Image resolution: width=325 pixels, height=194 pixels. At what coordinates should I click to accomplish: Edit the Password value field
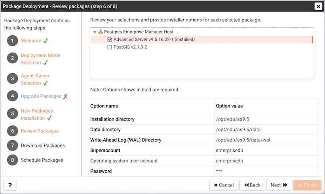coord(266,171)
